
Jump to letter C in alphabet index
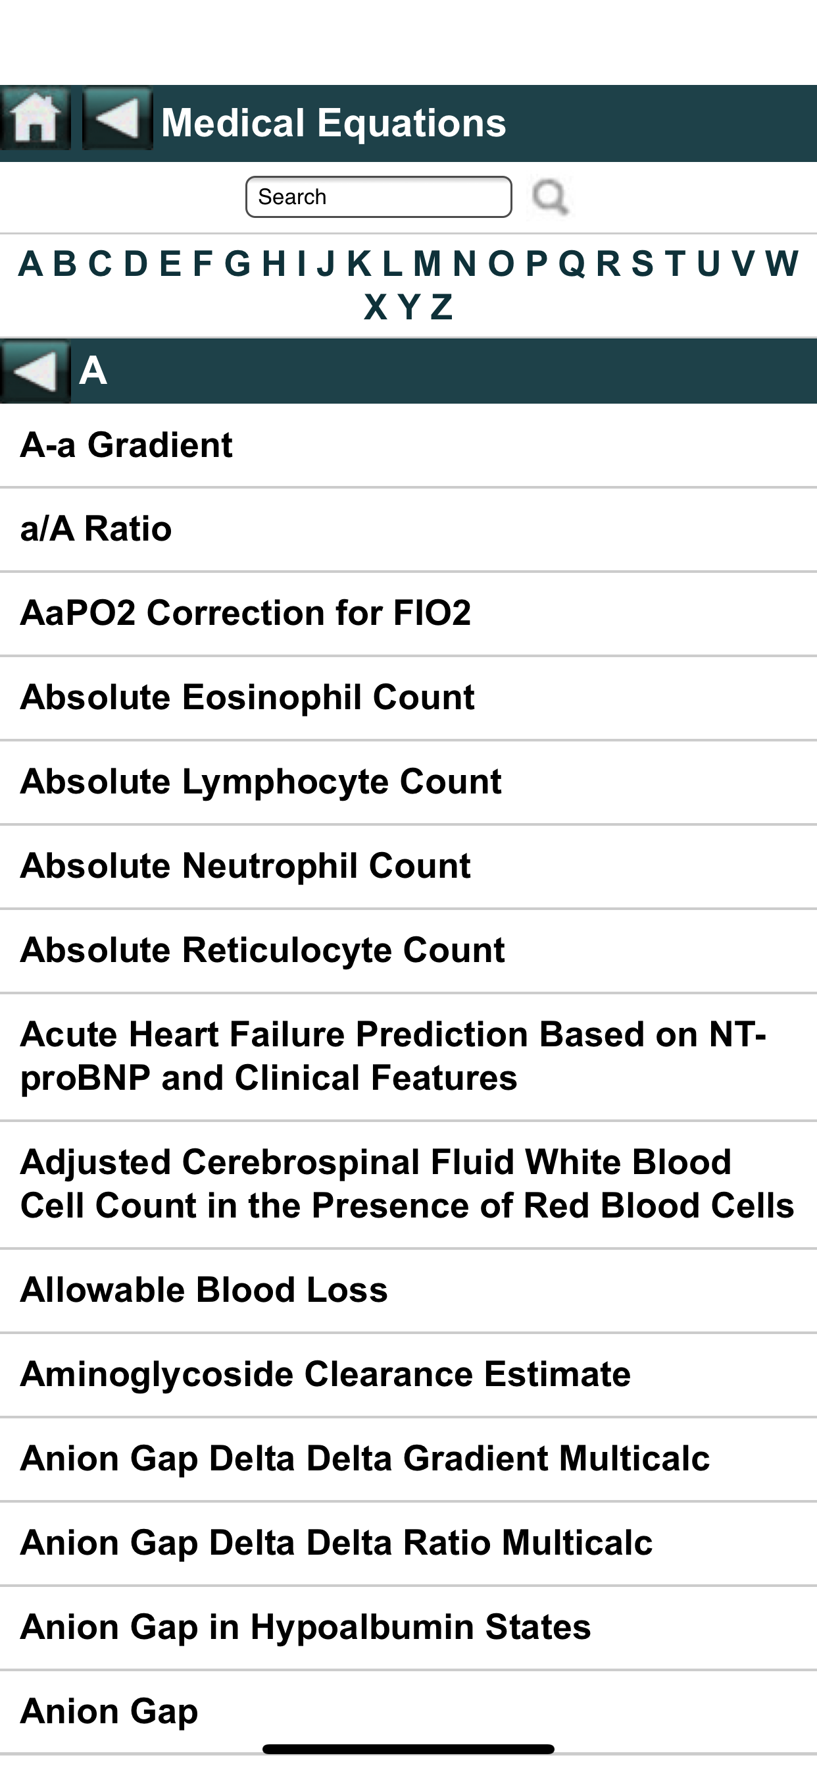click(99, 264)
